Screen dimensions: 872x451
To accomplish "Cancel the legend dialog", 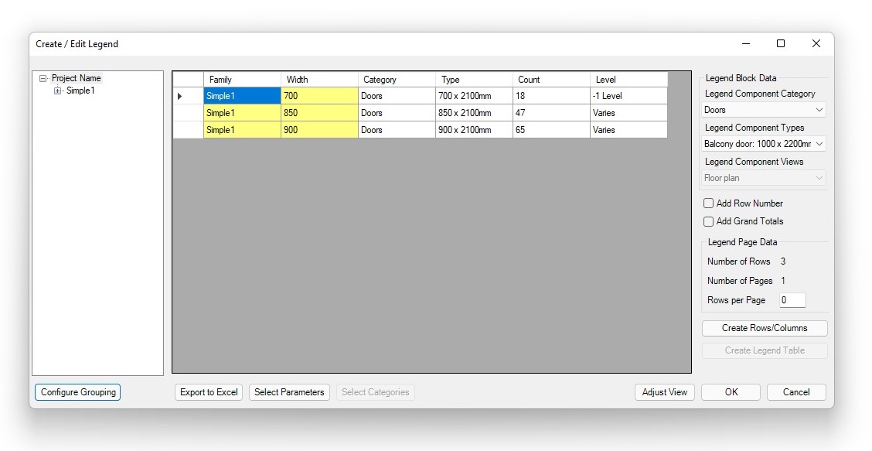I will tap(796, 392).
